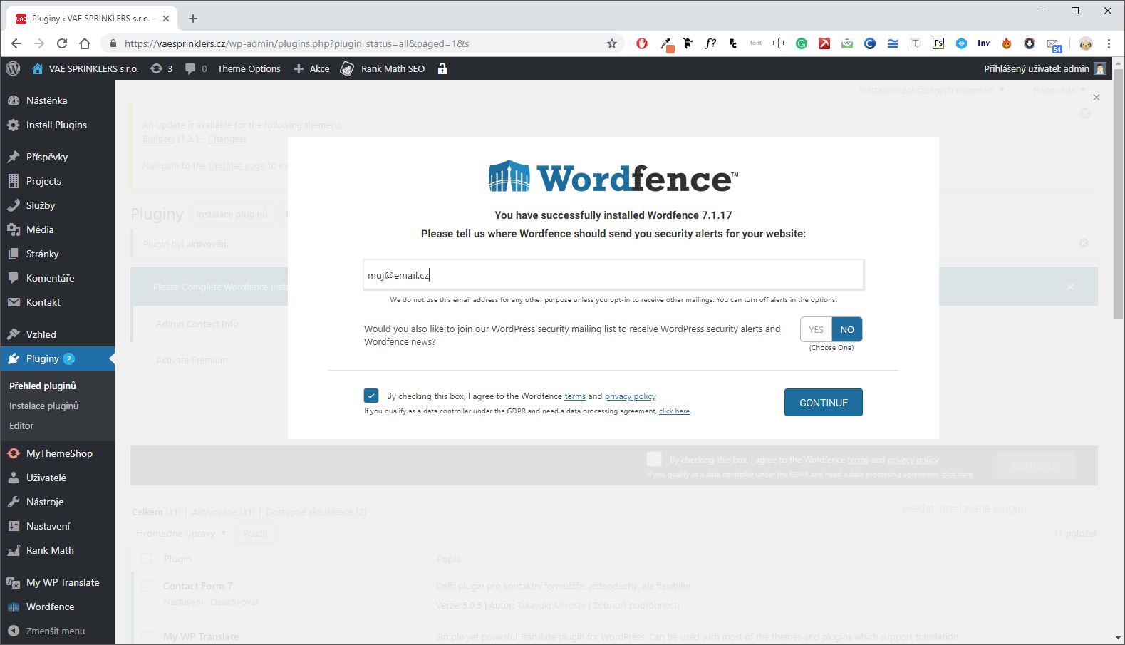
Task: Click the Rank Math SEO admin bar item
Action: 383,68
